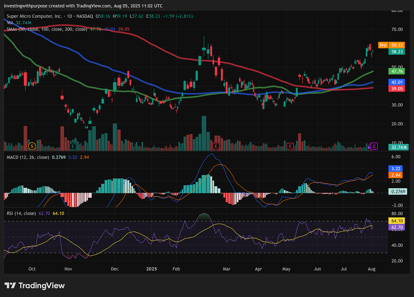The image size is (414, 297).
Task: Open the red E earnings marker near May
Action: [x=290, y=146]
